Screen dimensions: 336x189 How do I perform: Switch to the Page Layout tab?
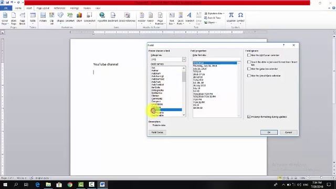point(43,8)
